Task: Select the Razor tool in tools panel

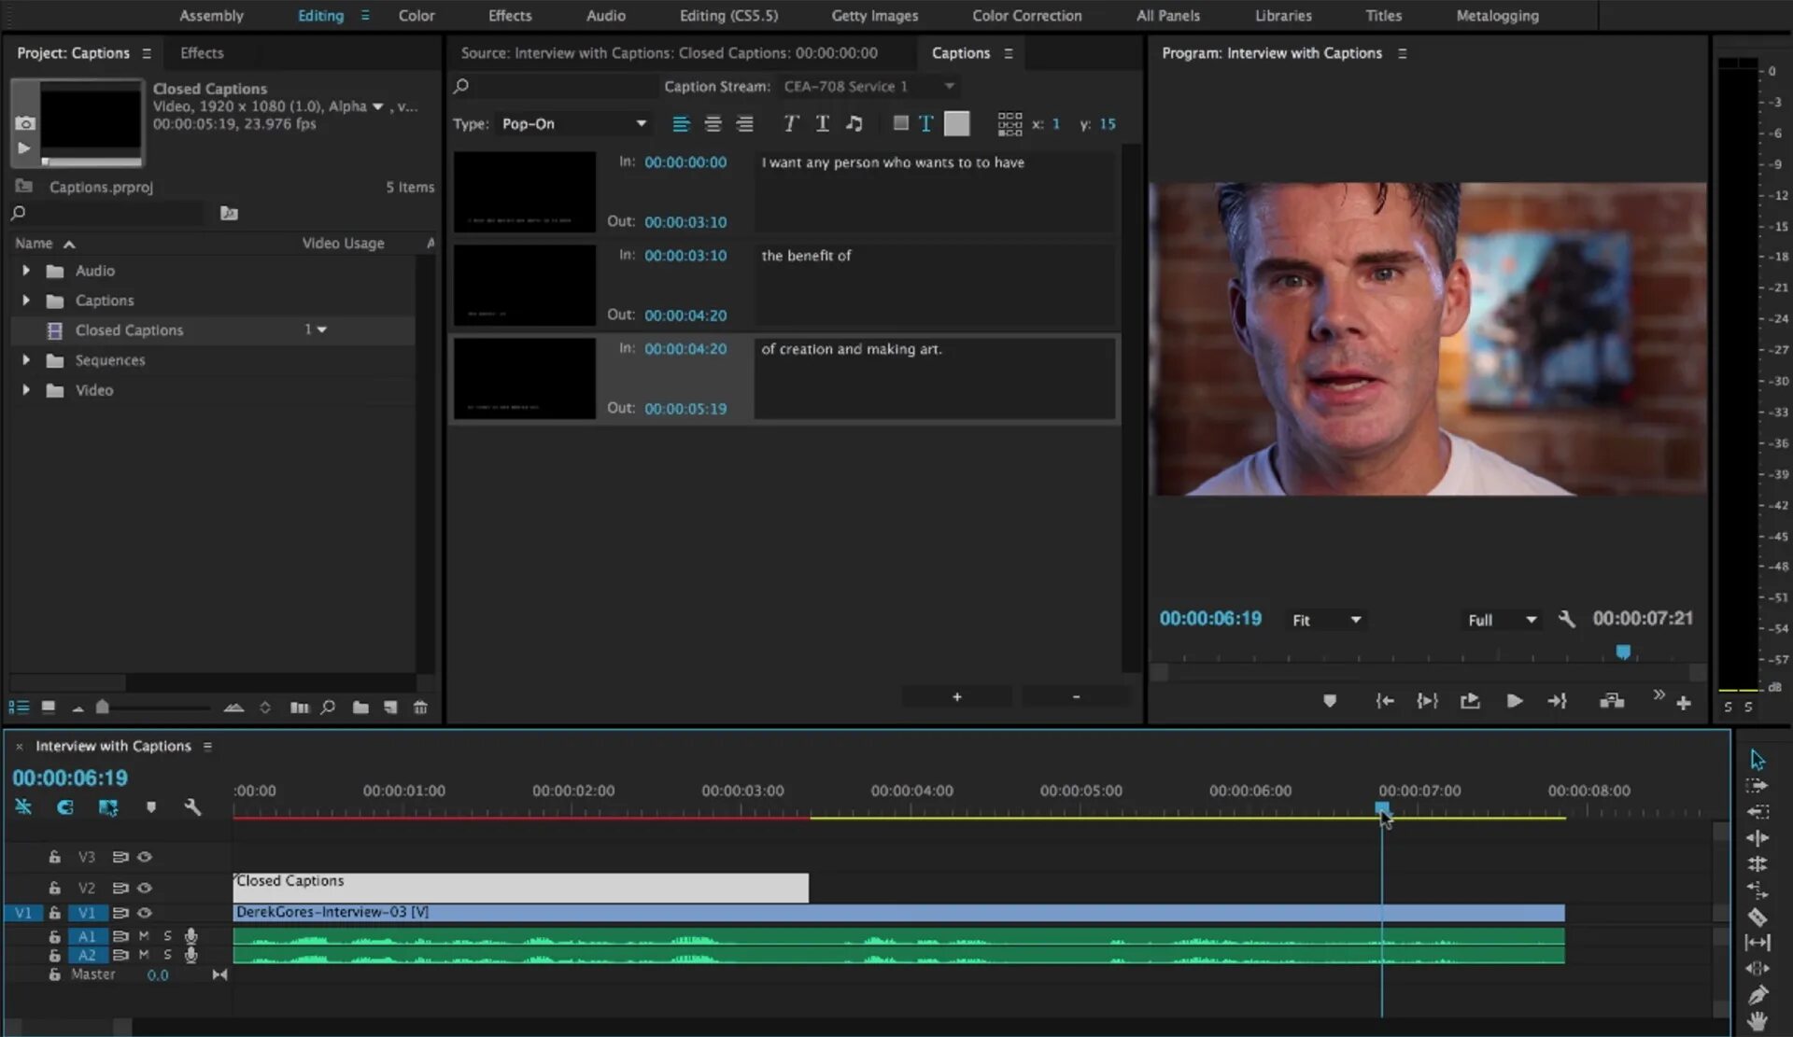Action: coord(1757,917)
